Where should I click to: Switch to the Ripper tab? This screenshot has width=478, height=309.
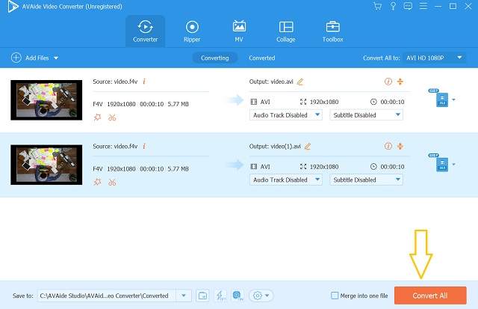pyautogui.click(x=192, y=31)
